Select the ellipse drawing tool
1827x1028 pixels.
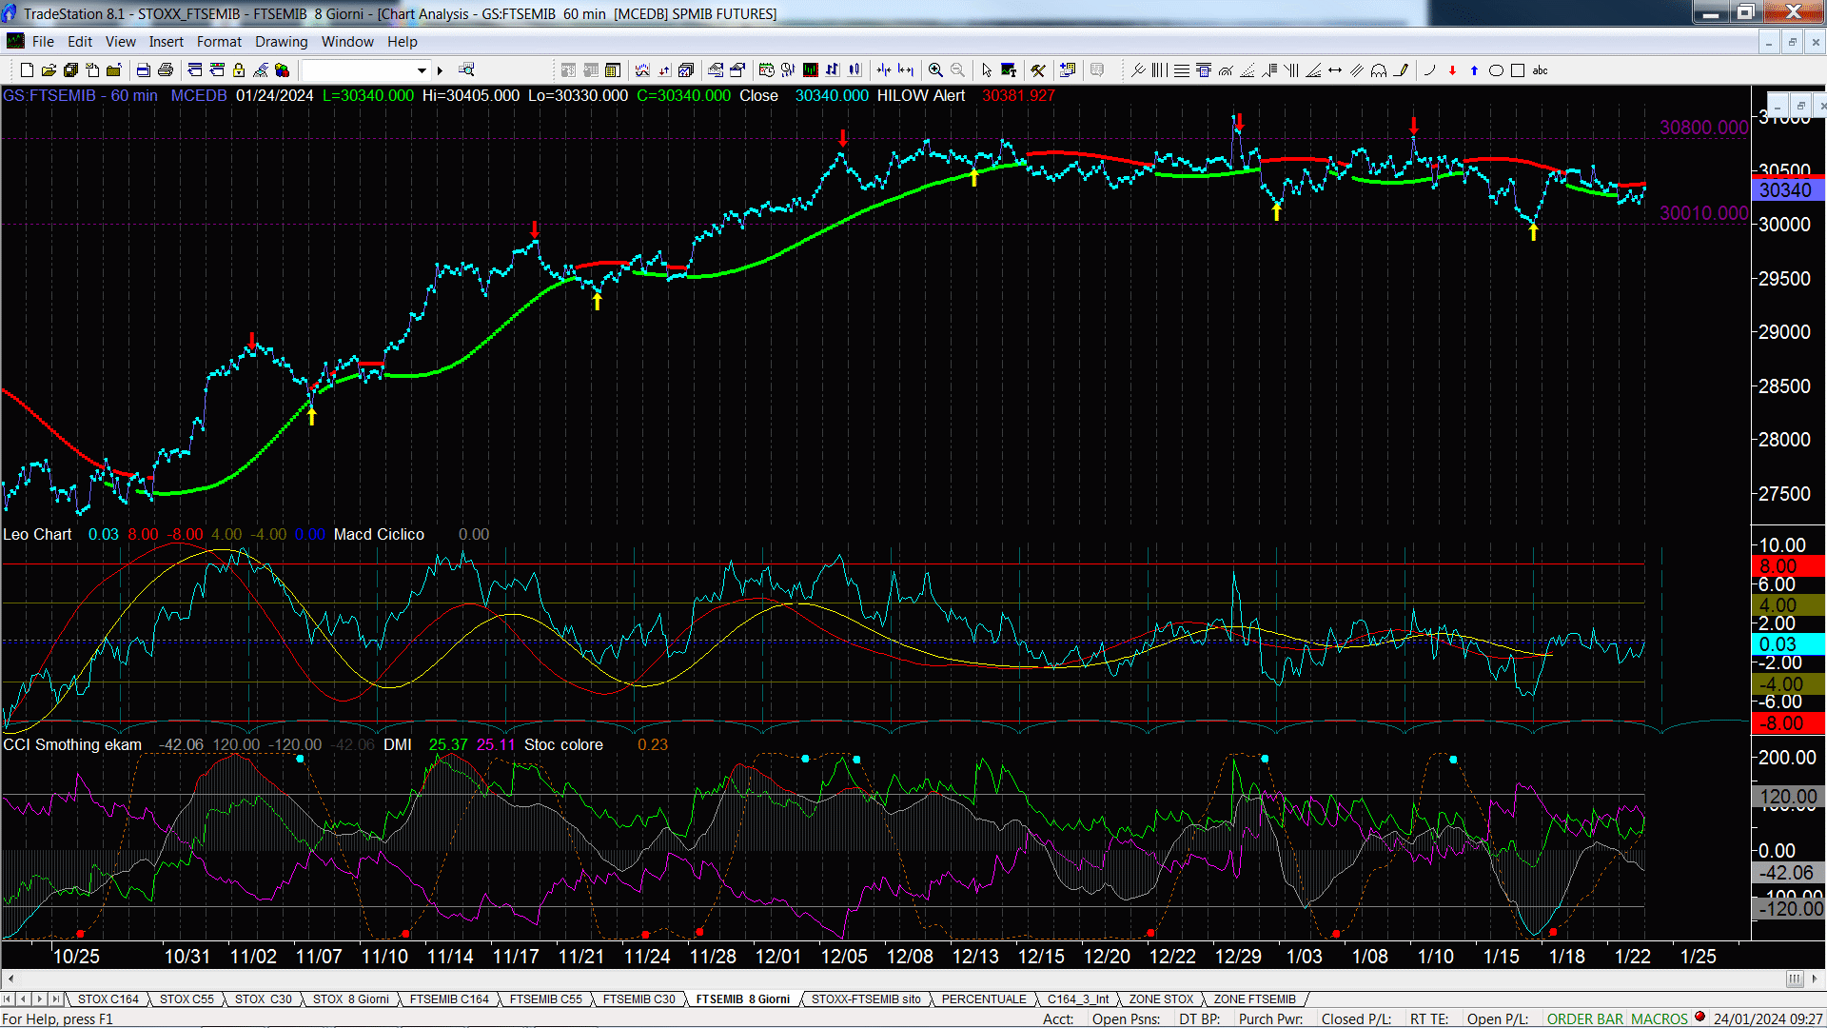(x=1496, y=69)
